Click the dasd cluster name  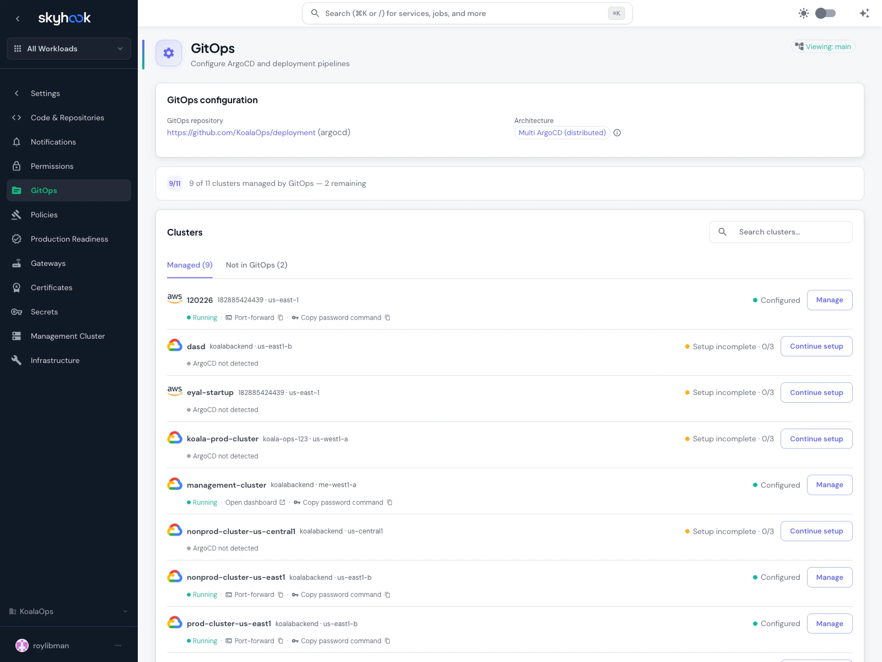196,346
